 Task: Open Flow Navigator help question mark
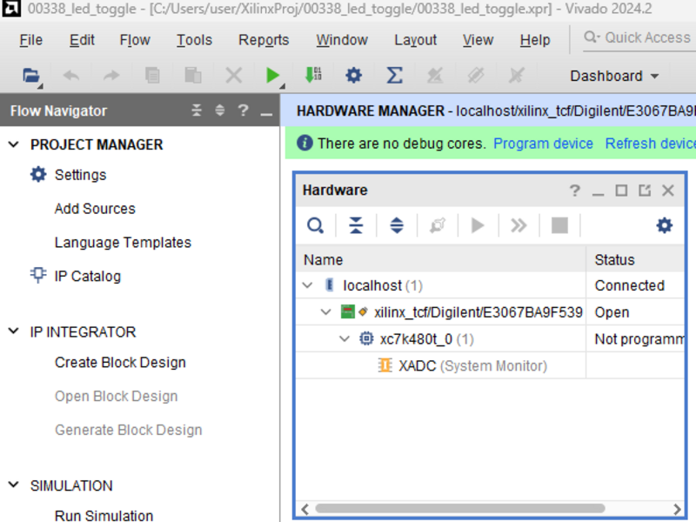point(243,110)
